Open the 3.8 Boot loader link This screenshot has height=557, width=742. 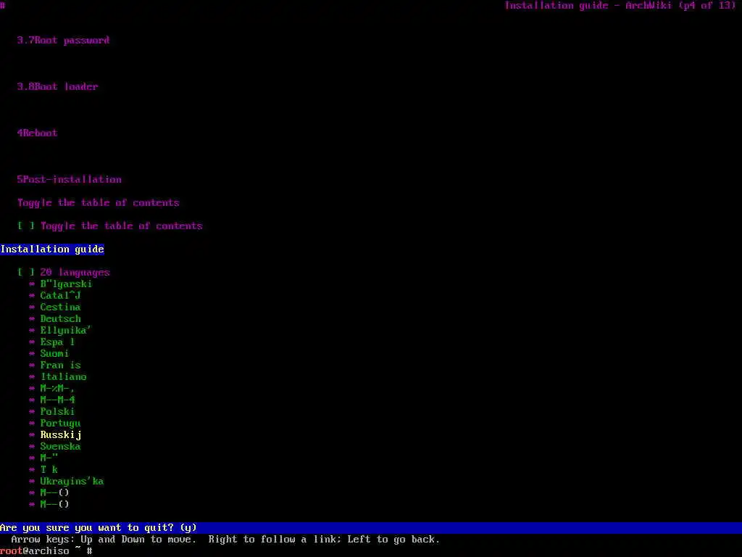click(x=58, y=87)
